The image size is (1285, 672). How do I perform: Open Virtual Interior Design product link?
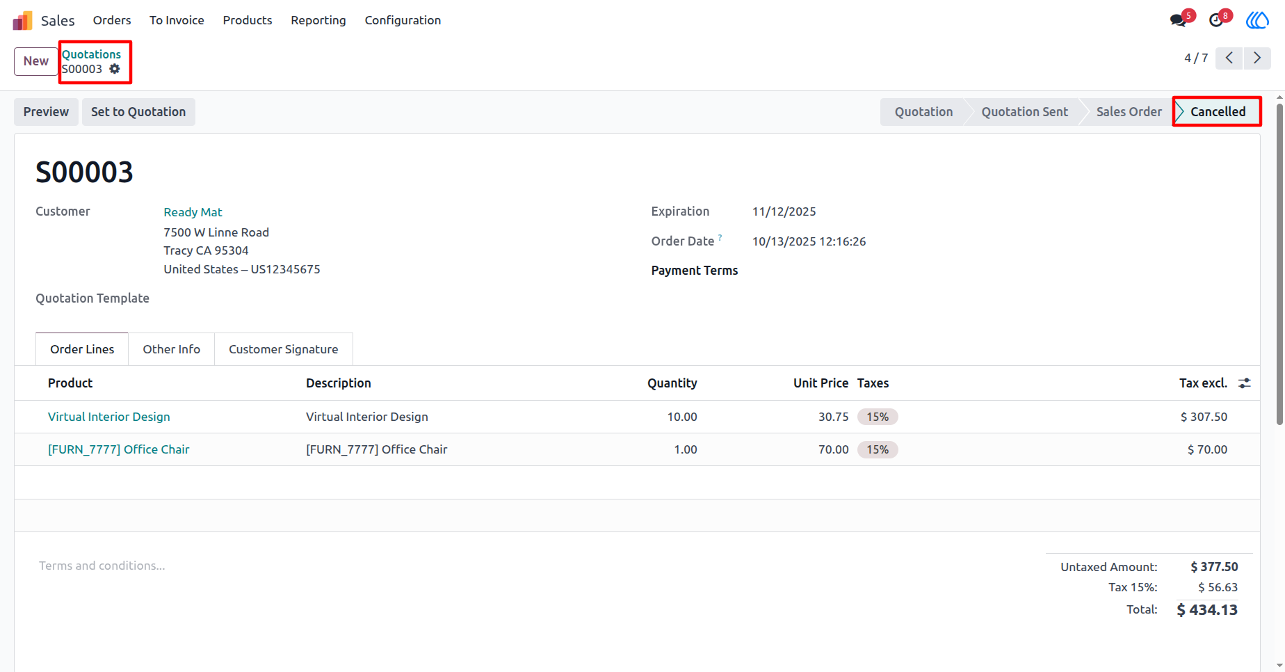point(109,417)
